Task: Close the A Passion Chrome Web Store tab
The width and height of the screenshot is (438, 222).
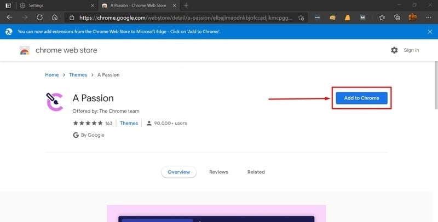Action: click(174, 5)
